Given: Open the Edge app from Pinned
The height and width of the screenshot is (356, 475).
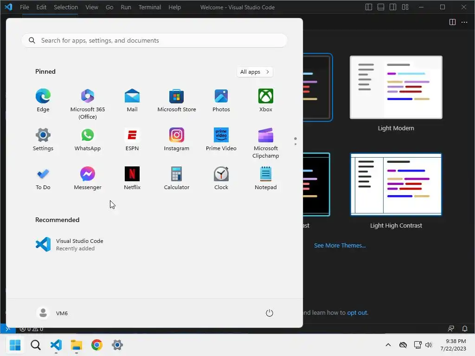Looking at the screenshot, I should pyautogui.click(x=43, y=101).
